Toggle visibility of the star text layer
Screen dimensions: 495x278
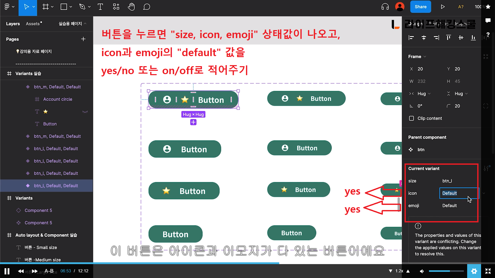[x=85, y=112]
